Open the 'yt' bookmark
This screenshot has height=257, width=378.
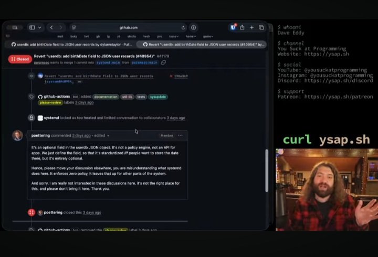[118, 36]
